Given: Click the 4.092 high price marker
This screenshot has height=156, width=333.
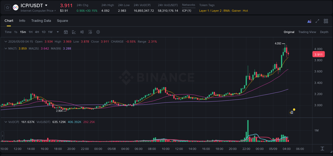Looking at the screenshot, I should (x=278, y=43).
